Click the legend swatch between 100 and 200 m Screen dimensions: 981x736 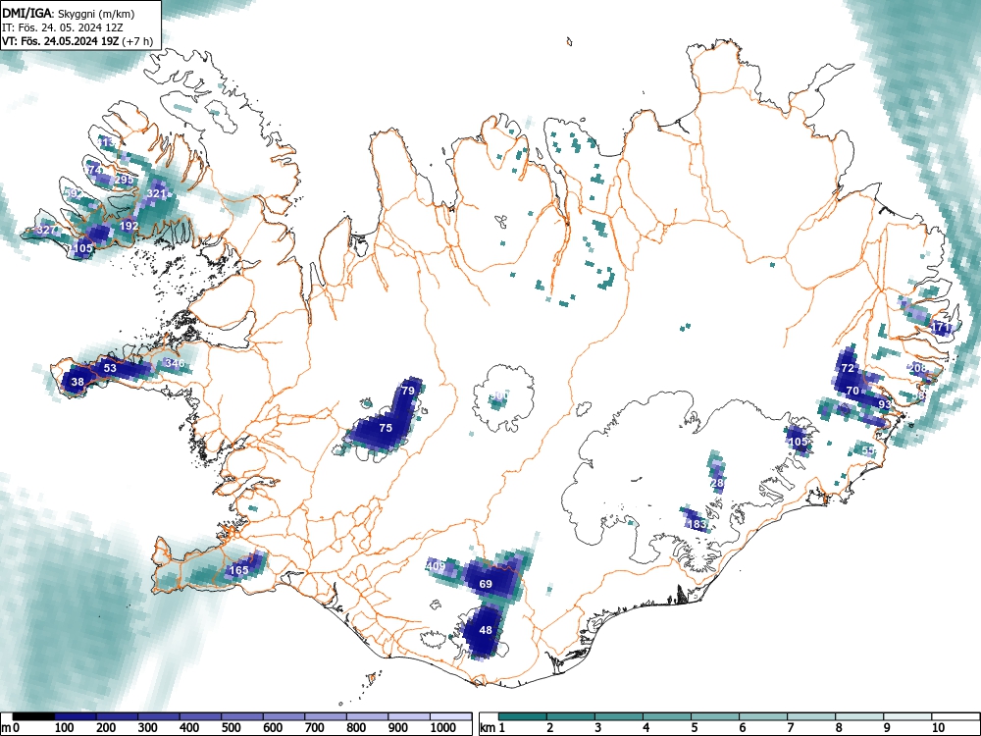pyautogui.click(x=76, y=716)
